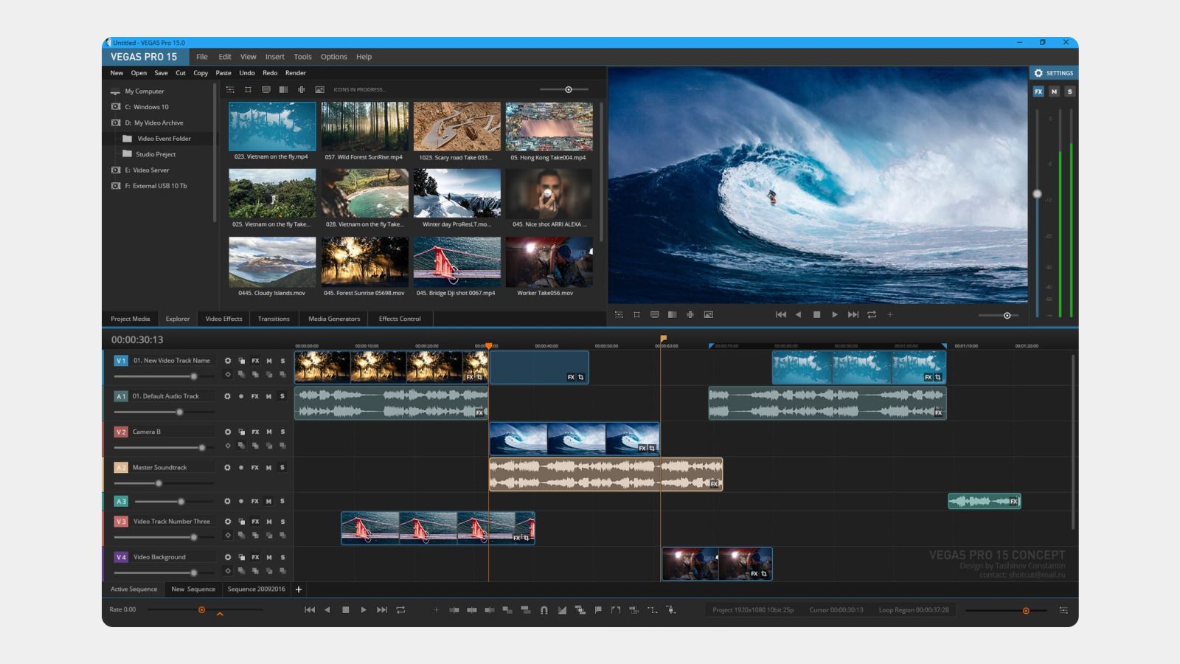This screenshot has width=1180, height=664.
Task: Toggle the master FX button in mixer
Action: [1038, 91]
